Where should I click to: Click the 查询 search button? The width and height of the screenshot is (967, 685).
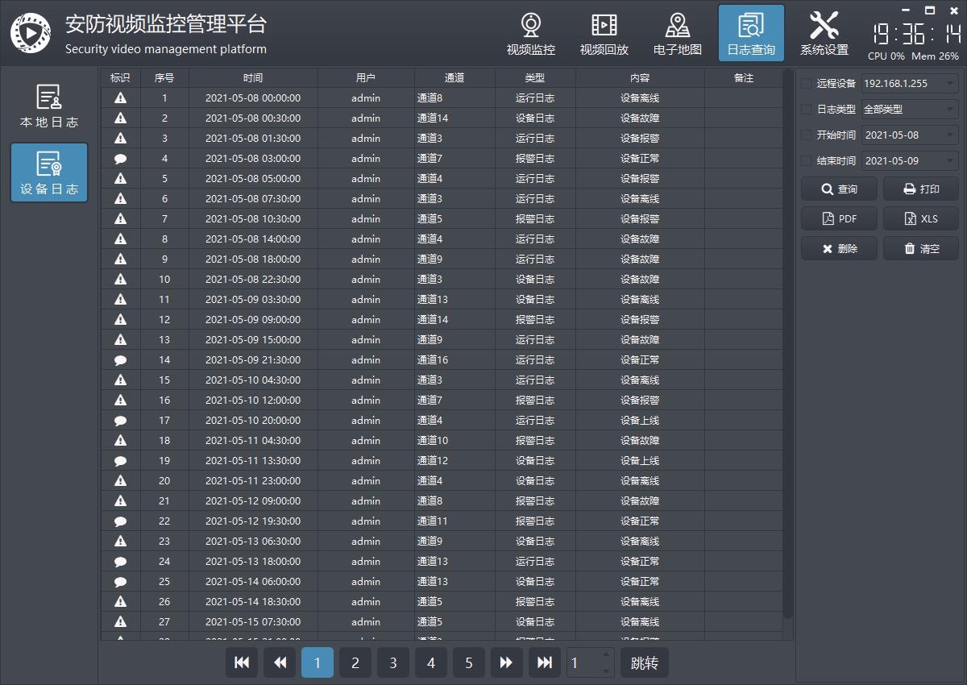[x=839, y=189]
